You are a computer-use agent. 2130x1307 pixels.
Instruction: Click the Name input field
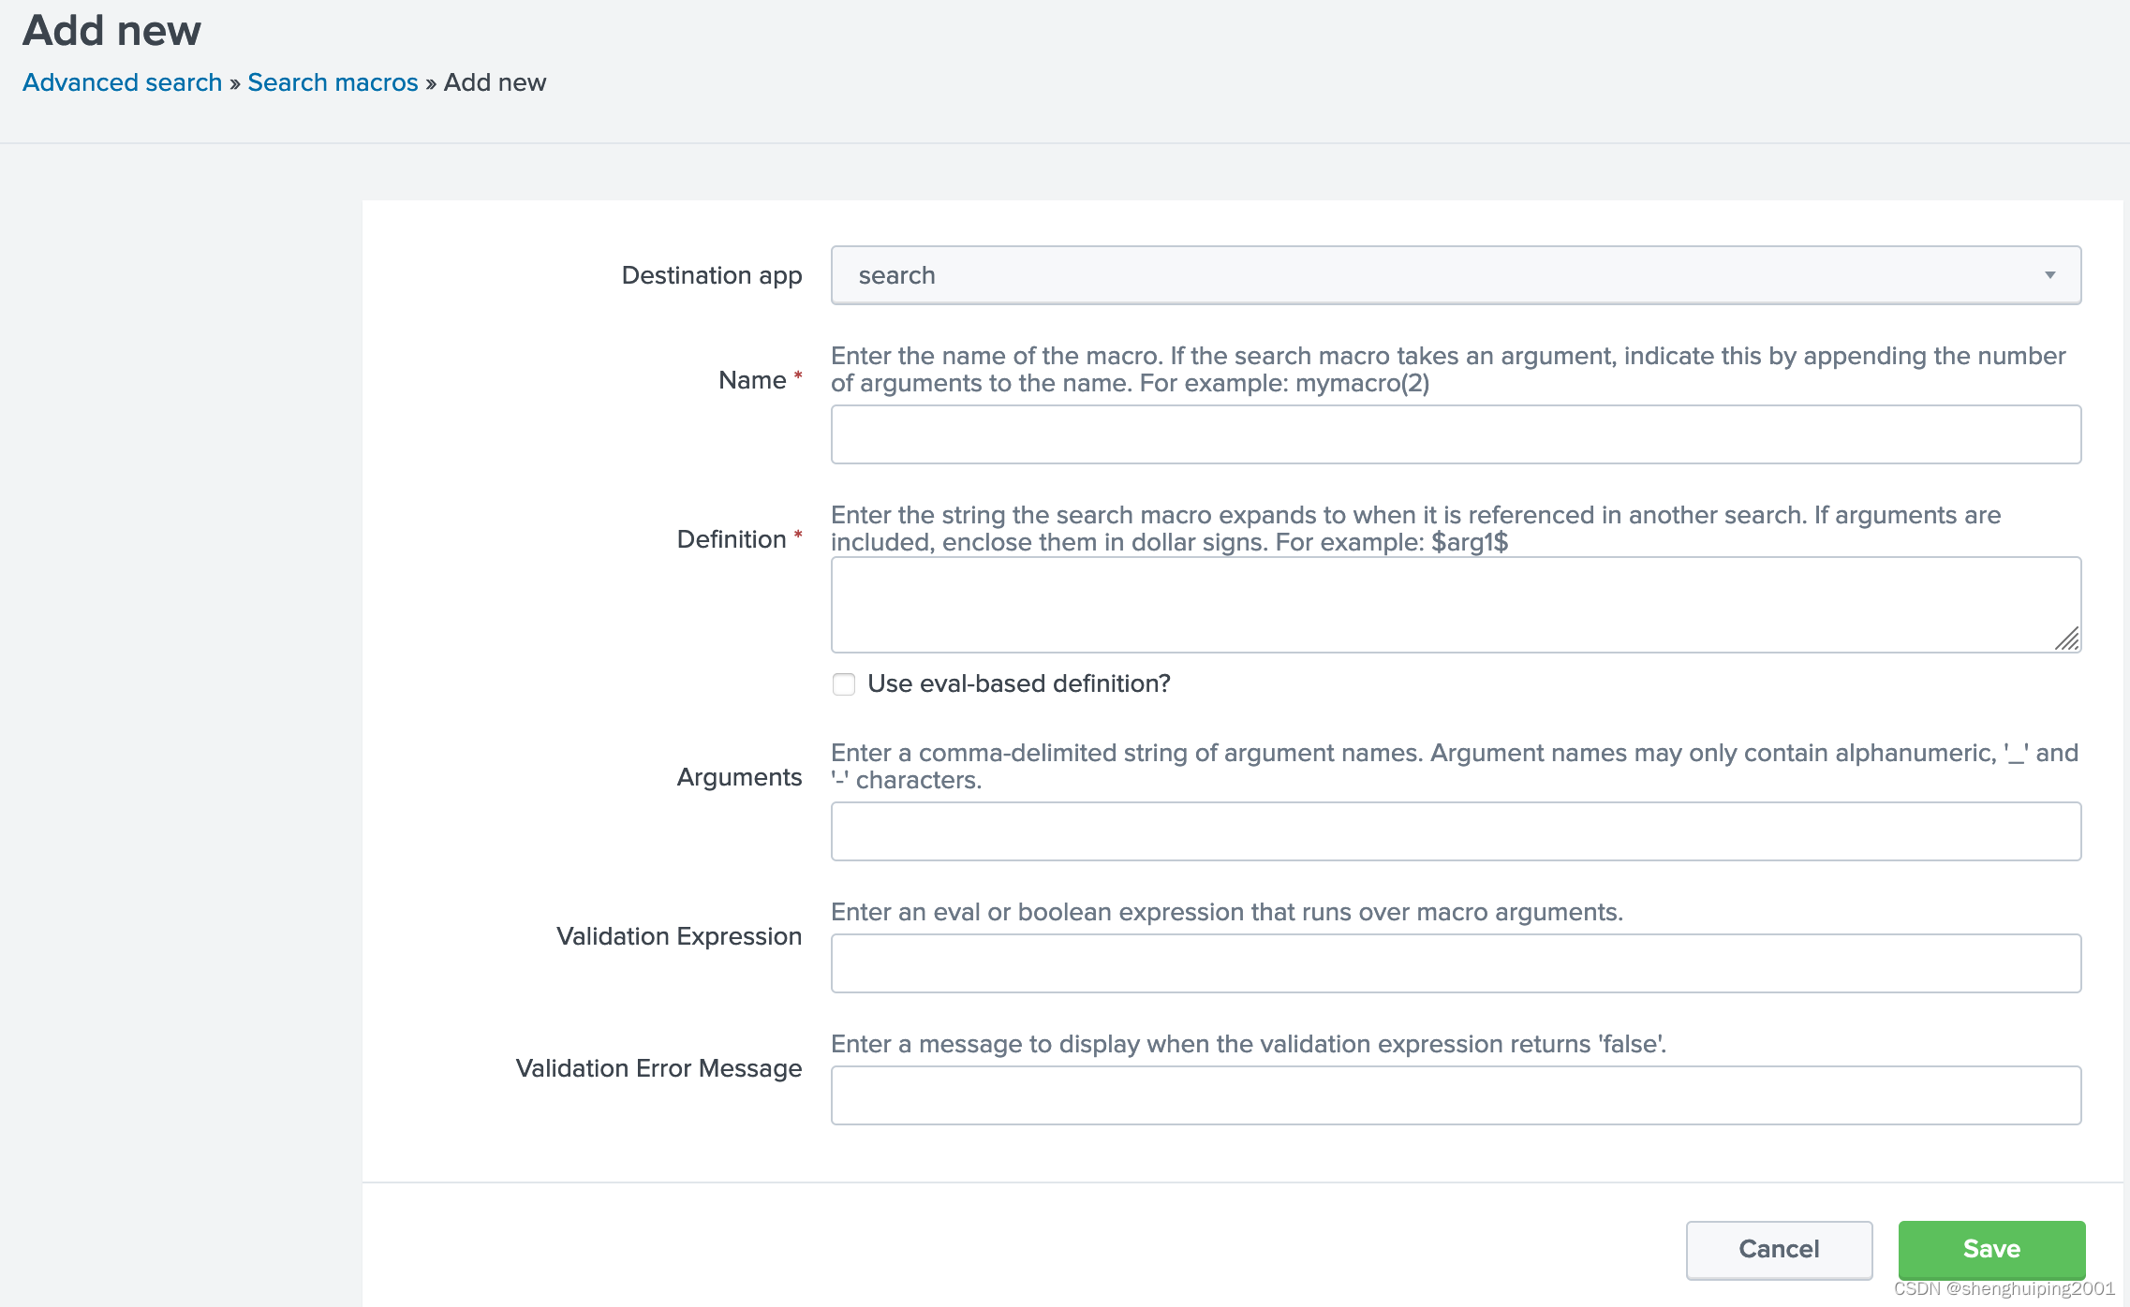pos(1455,433)
